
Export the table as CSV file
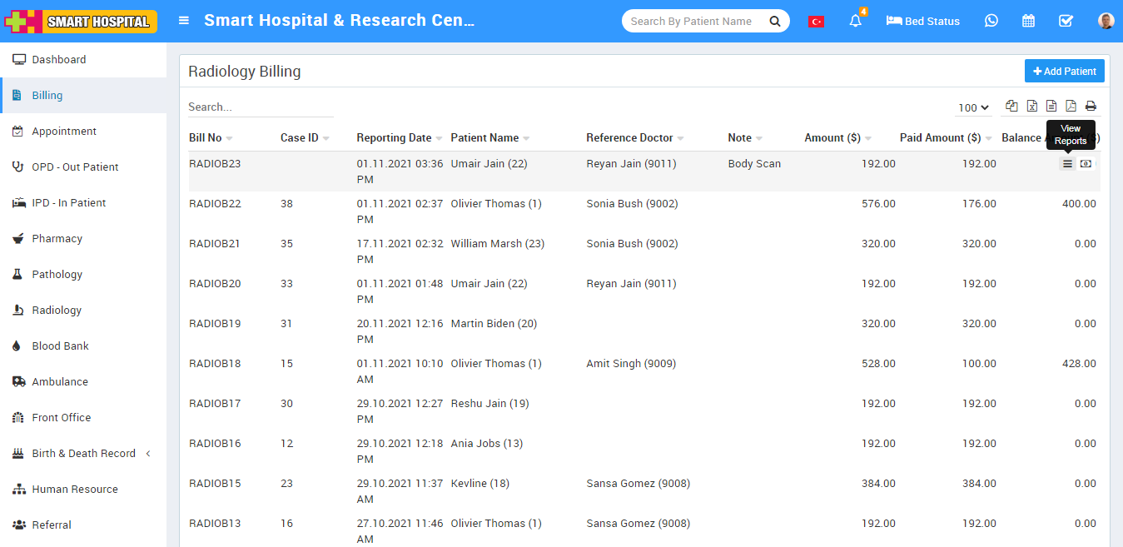pos(1051,106)
